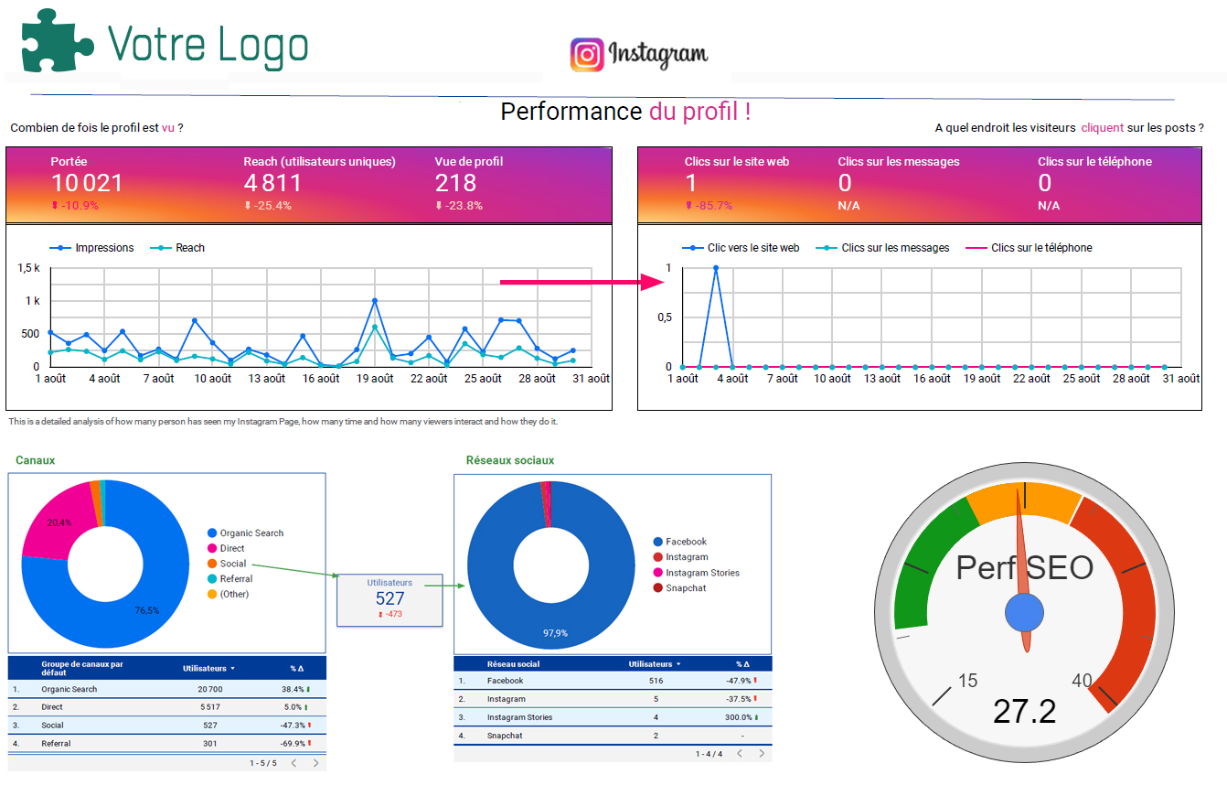Toggle Clics sur les messages legend
This screenshot has height=796, width=1227.
(x=882, y=248)
